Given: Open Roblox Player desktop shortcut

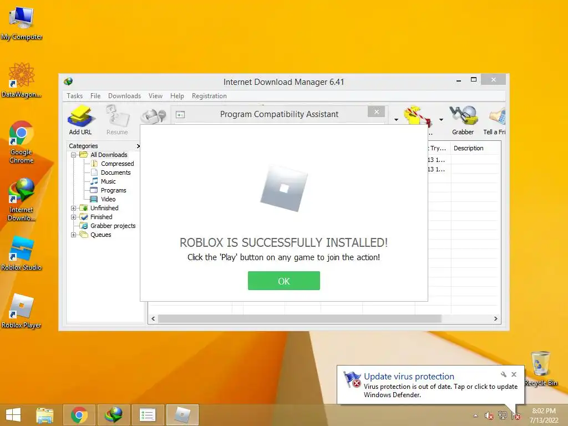Looking at the screenshot, I should tap(22, 311).
